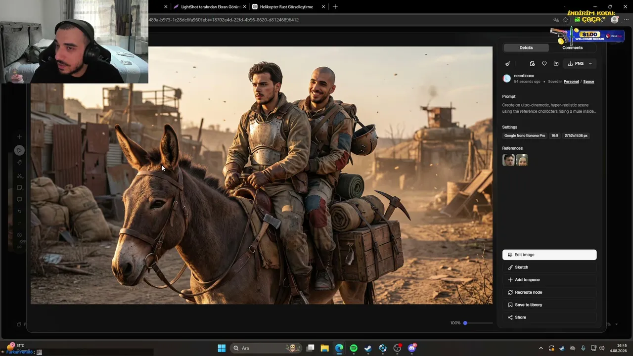Open File Explorer from the taskbar
The height and width of the screenshot is (356, 633).
325,348
